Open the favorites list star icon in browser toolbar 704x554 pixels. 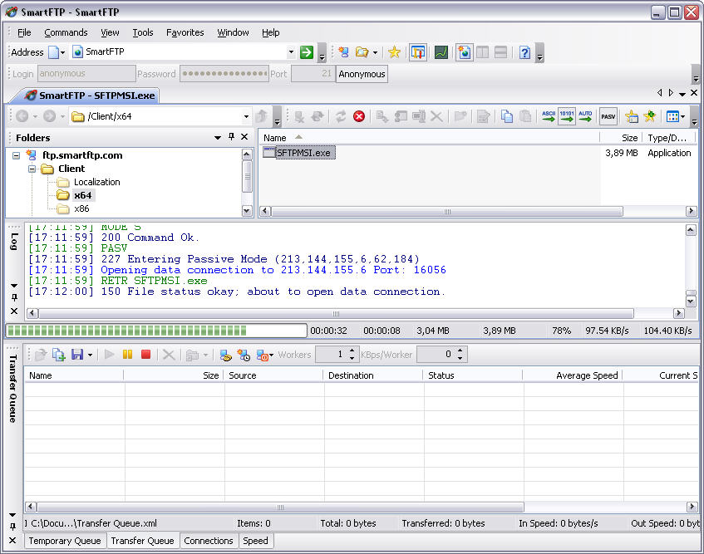(x=631, y=116)
